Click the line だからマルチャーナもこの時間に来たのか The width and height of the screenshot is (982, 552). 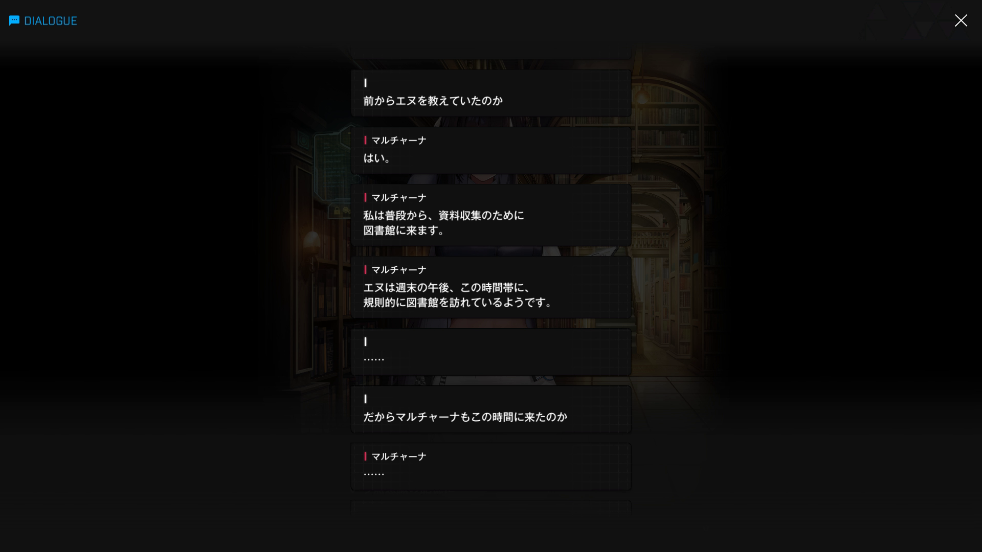(465, 417)
